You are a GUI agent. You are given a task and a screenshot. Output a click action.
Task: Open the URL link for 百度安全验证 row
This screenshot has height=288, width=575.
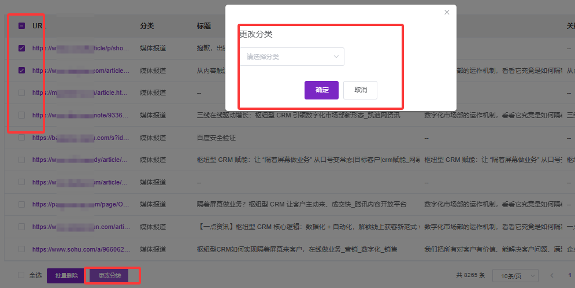[x=81, y=138]
